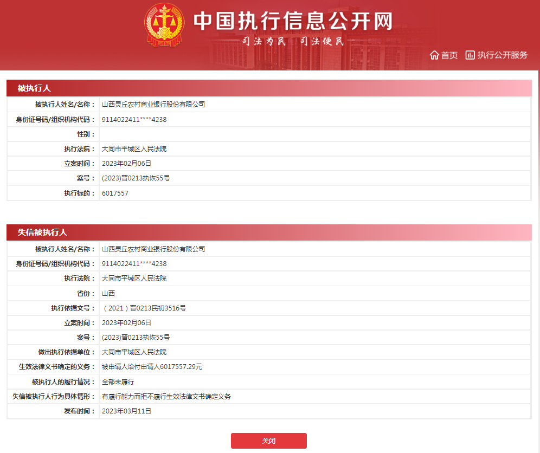Click the 中国执行信息公开网 site title

coord(293,21)
